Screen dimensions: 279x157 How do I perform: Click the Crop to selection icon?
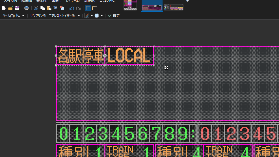click(56, 8)
